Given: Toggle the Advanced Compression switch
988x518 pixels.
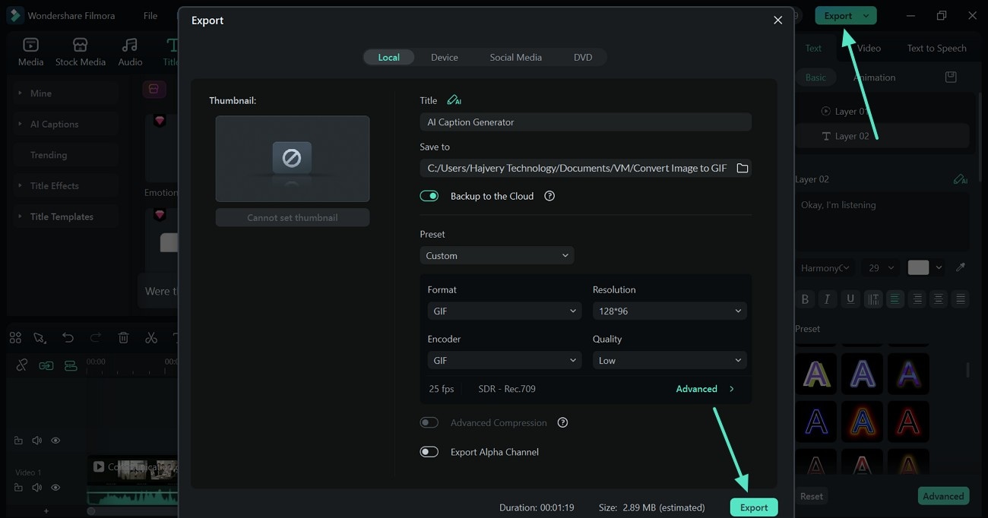Looking at the screenshot, I should [x=429, y=423].
